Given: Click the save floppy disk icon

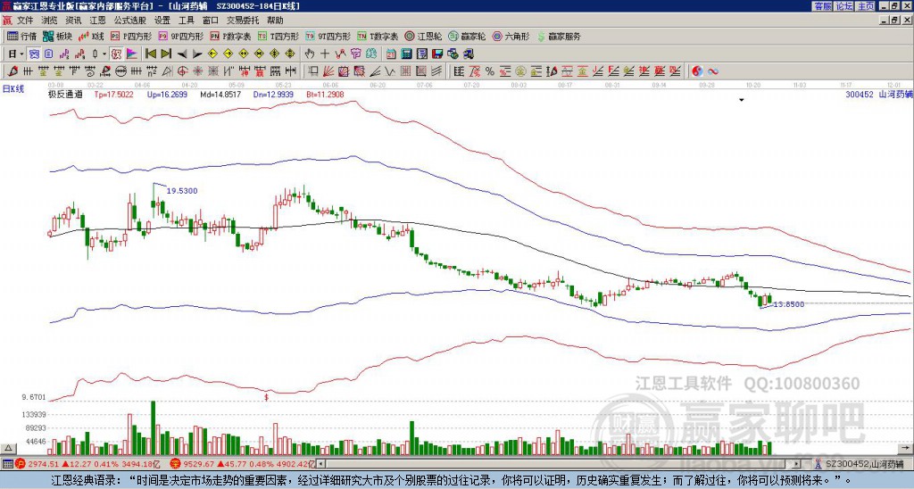Looking at the screenshot, I should click(437, 54).
